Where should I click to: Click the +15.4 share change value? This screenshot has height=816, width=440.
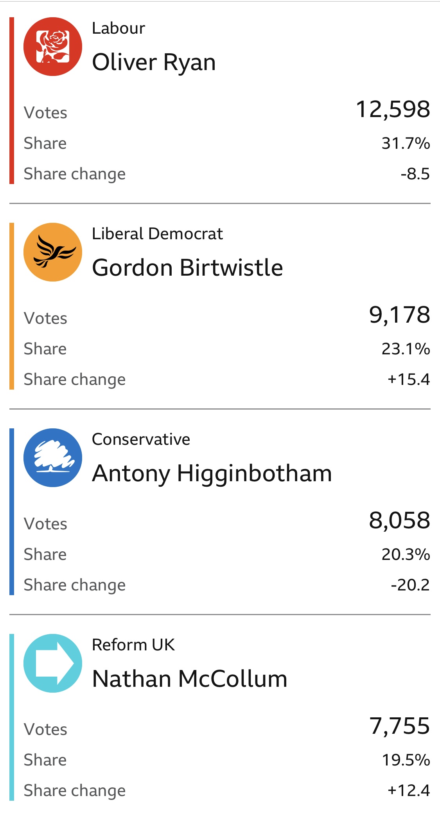[x=408, y=379]
